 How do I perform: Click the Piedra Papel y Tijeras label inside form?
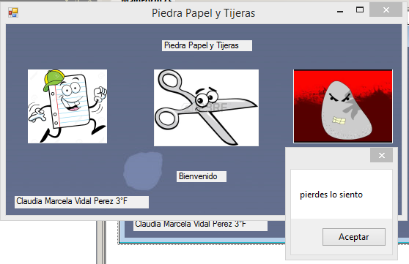(x=207, y=45)
